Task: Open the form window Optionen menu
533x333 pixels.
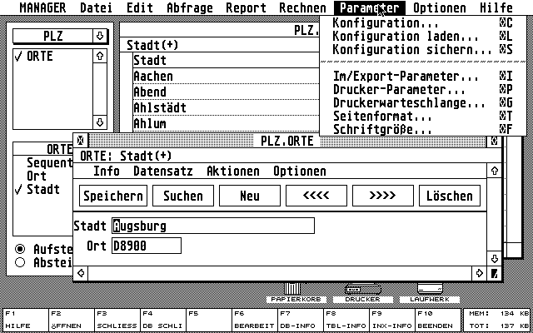Action: pos(300,171)
